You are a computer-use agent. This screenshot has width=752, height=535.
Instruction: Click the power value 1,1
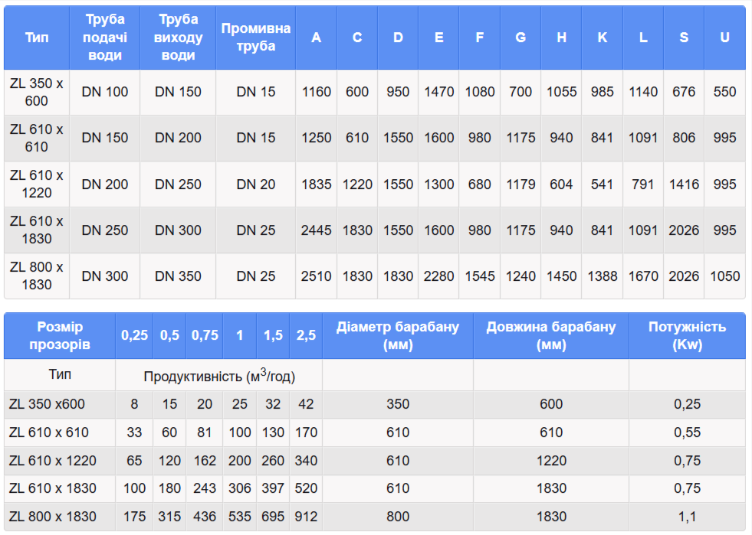pos(687,517)
